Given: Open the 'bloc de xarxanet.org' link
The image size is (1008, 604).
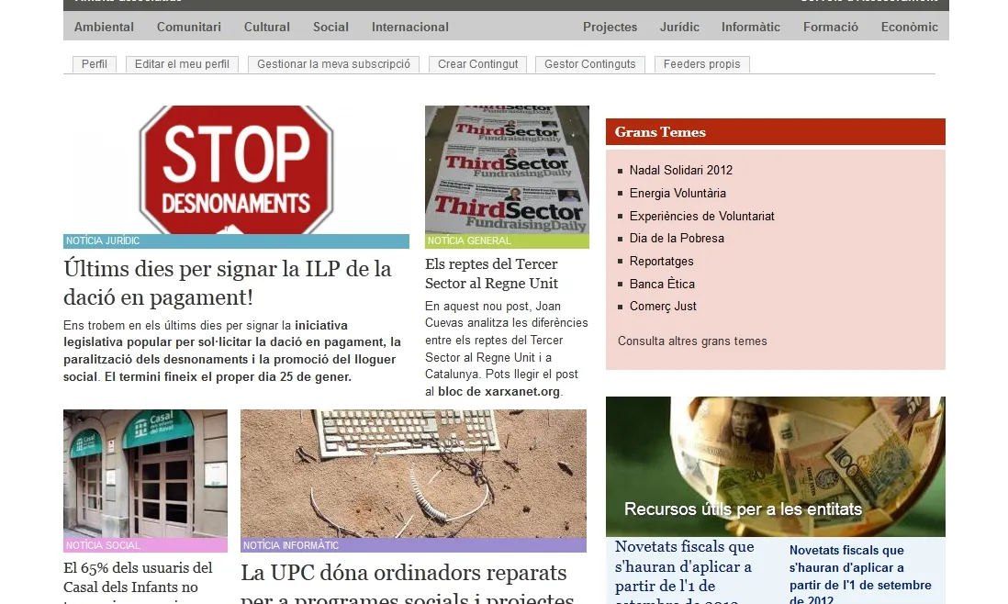Looking at the screenshot, I should (x=498, y=391).
